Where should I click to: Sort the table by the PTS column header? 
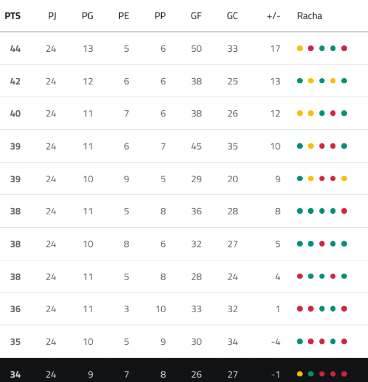click(x=13, y=16)
